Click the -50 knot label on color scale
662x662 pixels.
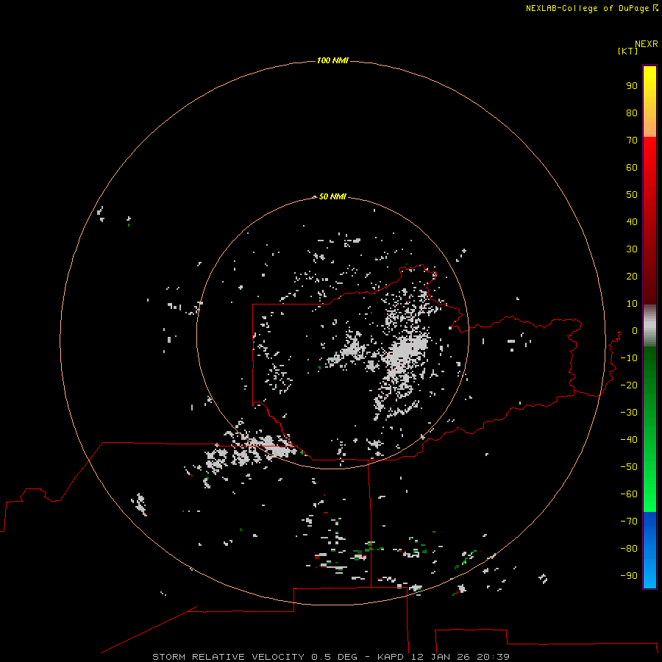(629, 467)
